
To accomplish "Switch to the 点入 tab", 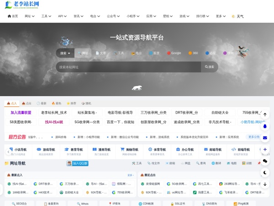I will pyautogui.click(x=12, y=103).
